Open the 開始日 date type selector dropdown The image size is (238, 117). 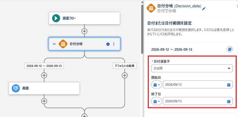point(157,84)
